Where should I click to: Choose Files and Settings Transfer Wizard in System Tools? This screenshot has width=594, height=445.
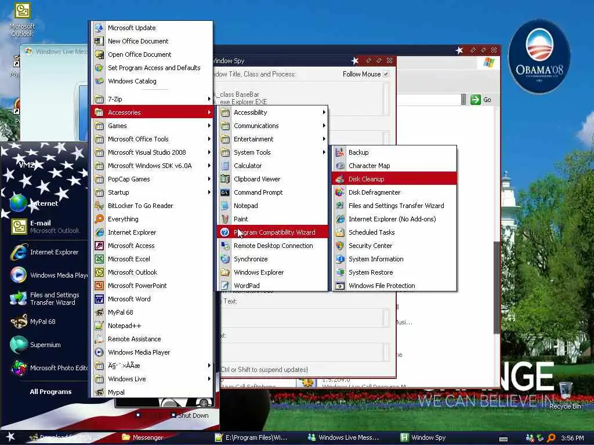click(x=394, y=206)
